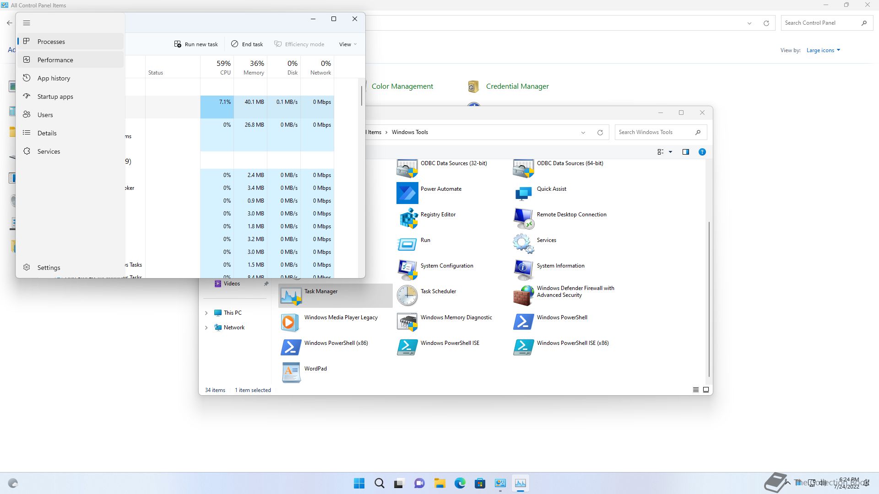Click Run new task button
This screenshot has height=494, width=879.
tap(196, 44)
